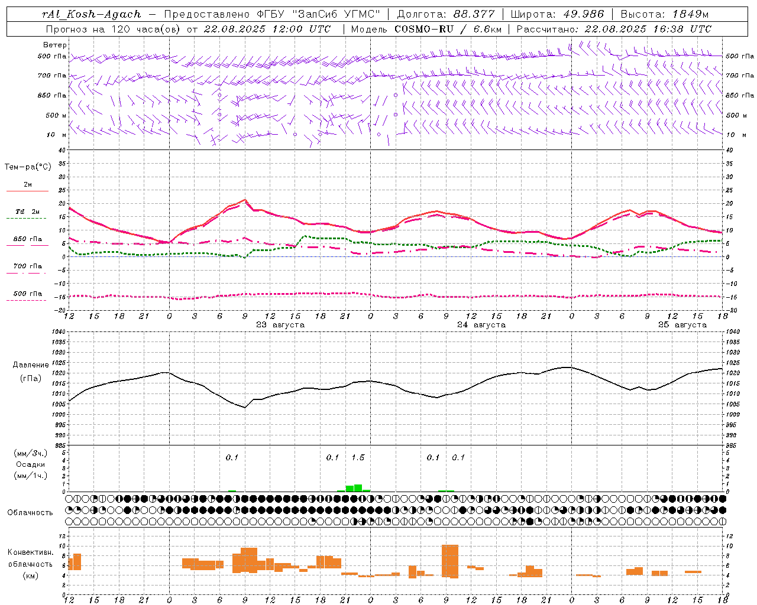Click the longitude value 'Долгота: 88.377'
Image resolution: width=757 pixels, height=605 pixels.
446,14
